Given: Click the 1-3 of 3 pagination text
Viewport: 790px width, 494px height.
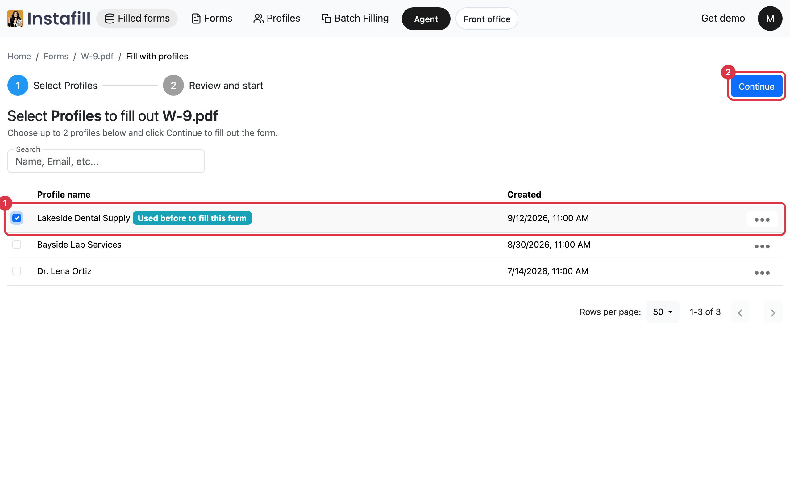Looking at the screenshot, I should pos(705,312).
